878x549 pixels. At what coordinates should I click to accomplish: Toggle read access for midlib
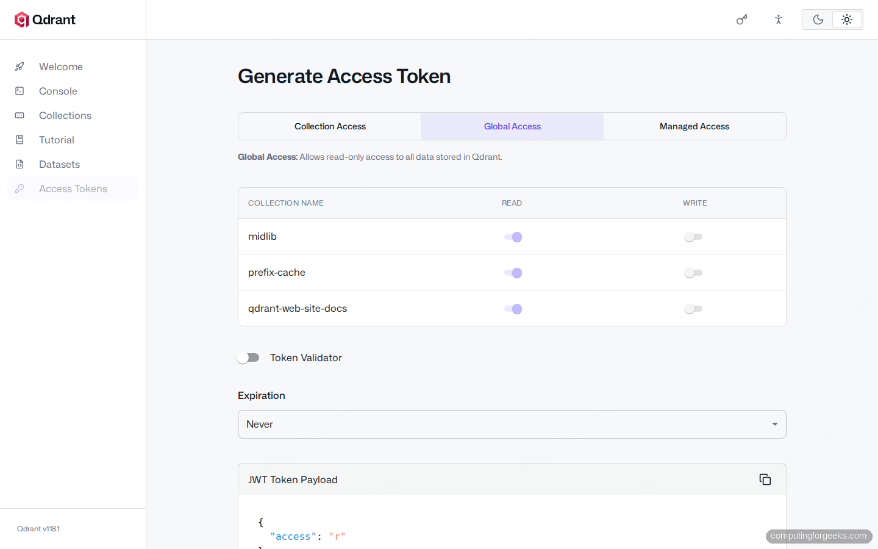point(513,237)
